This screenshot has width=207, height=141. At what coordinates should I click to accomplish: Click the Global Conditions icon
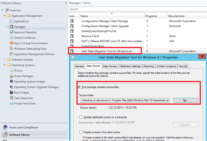pyautogui.click(x=12, y=38)
